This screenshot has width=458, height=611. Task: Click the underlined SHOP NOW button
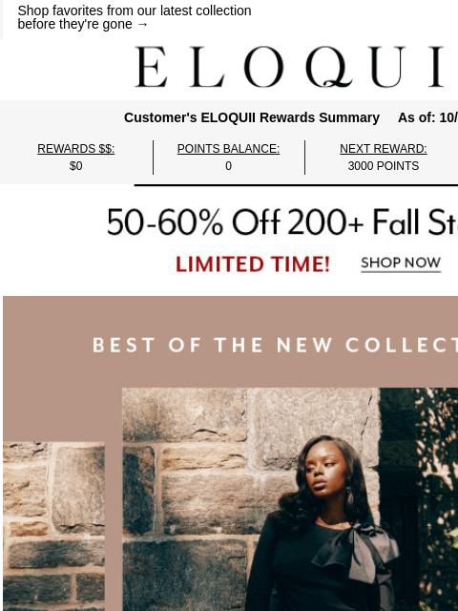point(401,263)
